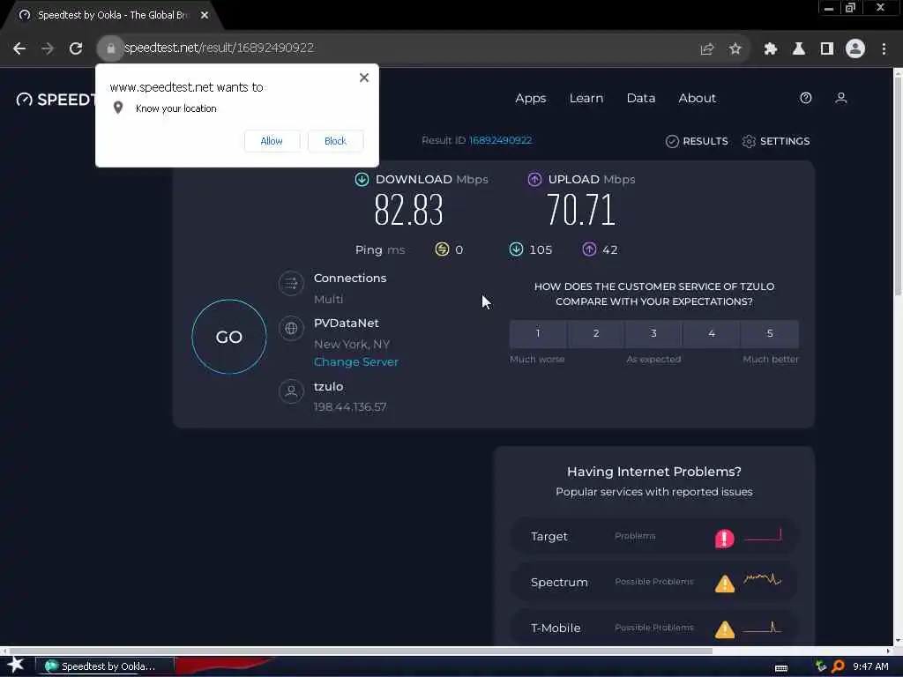
Task: Rate customer service 1 Much worse
Action: click(538, 334)
